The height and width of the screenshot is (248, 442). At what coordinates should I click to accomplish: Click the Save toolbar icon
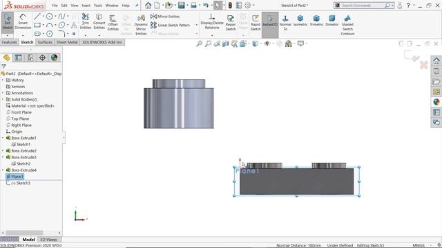coord(181,6)
